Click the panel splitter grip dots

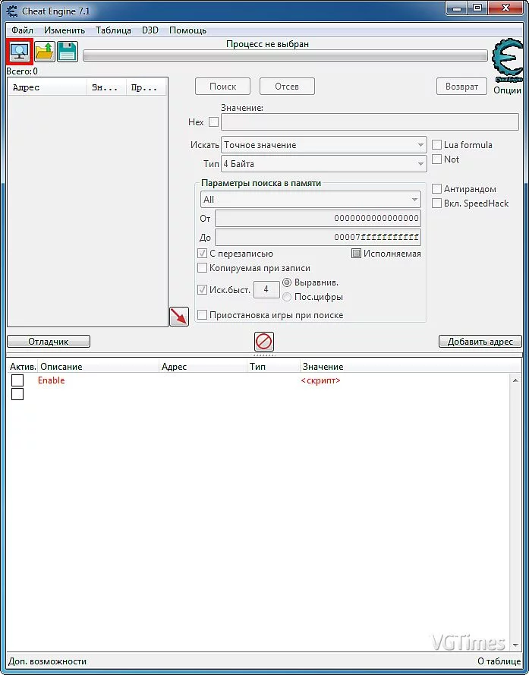point(264,355)
